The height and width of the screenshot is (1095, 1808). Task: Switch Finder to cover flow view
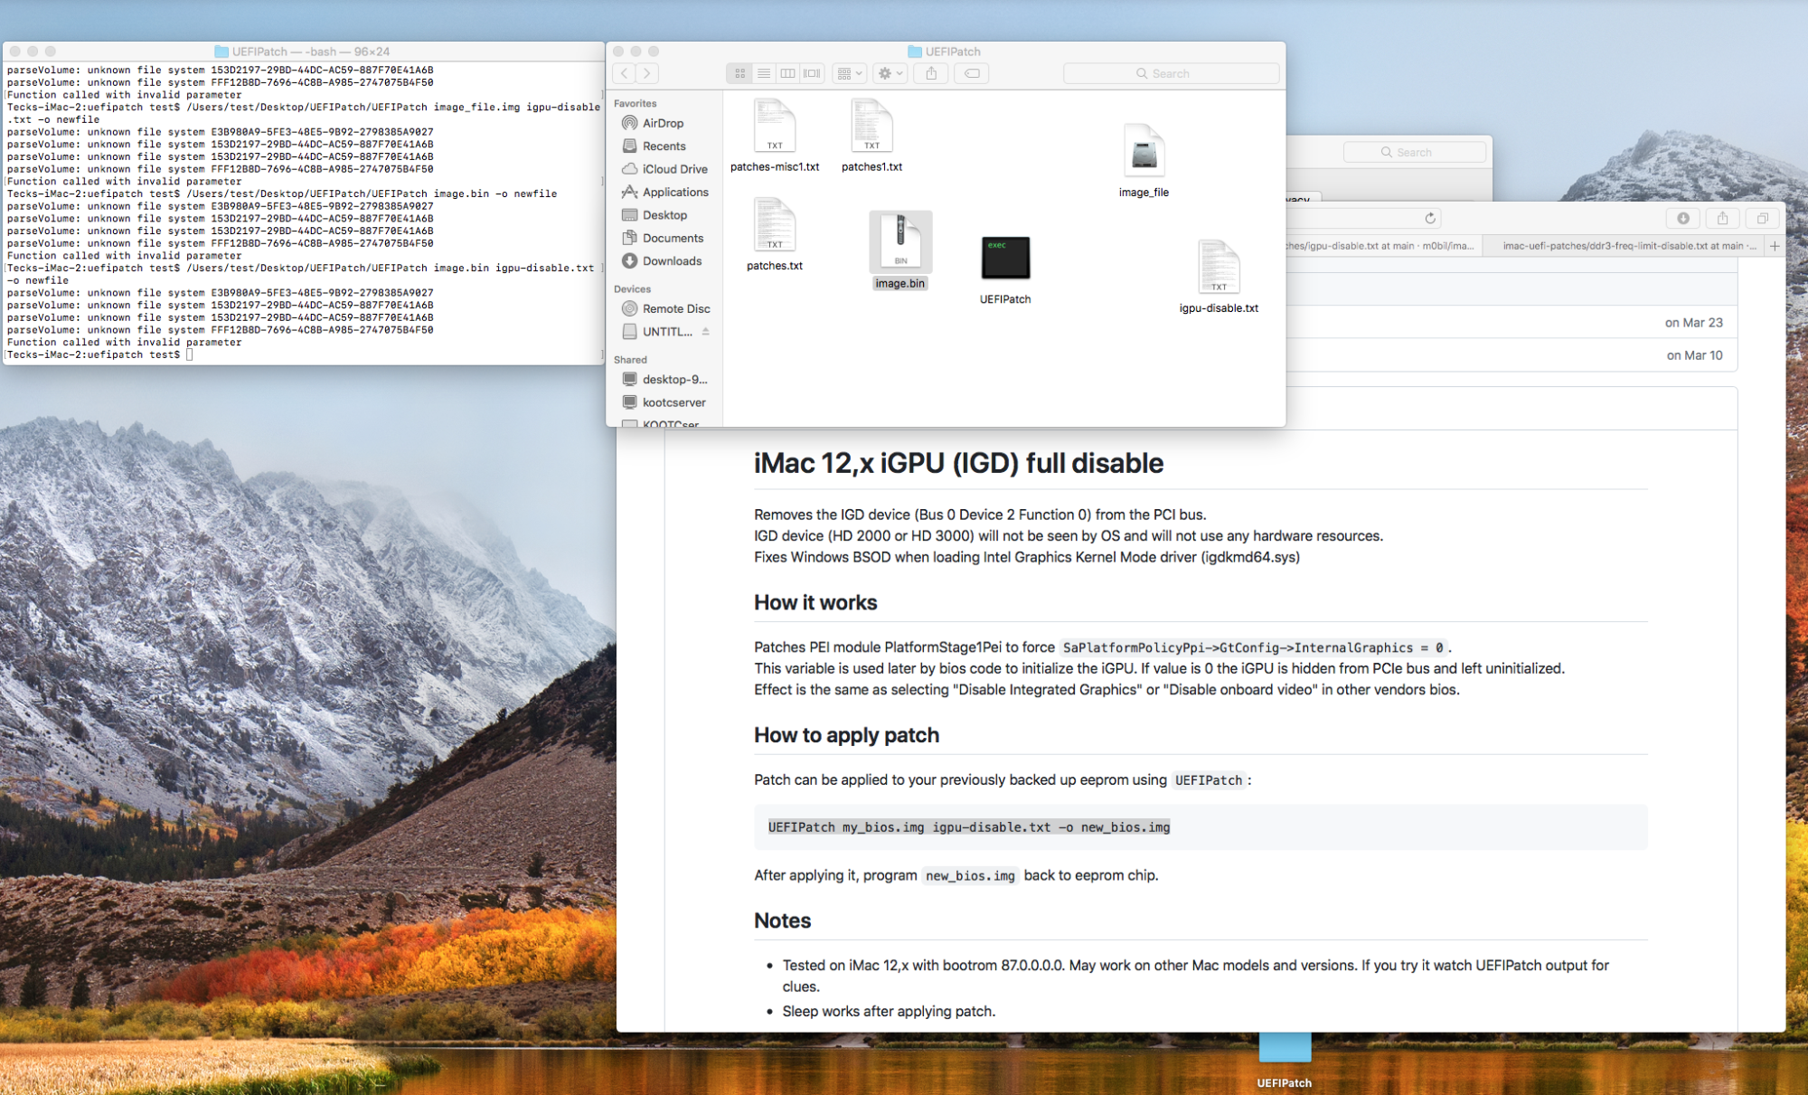[813, 73]
